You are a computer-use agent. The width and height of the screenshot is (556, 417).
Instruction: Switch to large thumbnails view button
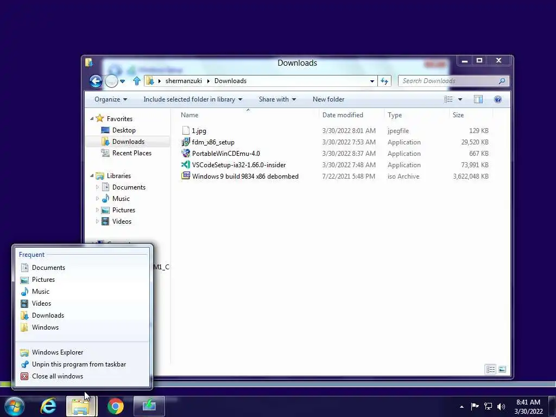(x=502, y=369)
